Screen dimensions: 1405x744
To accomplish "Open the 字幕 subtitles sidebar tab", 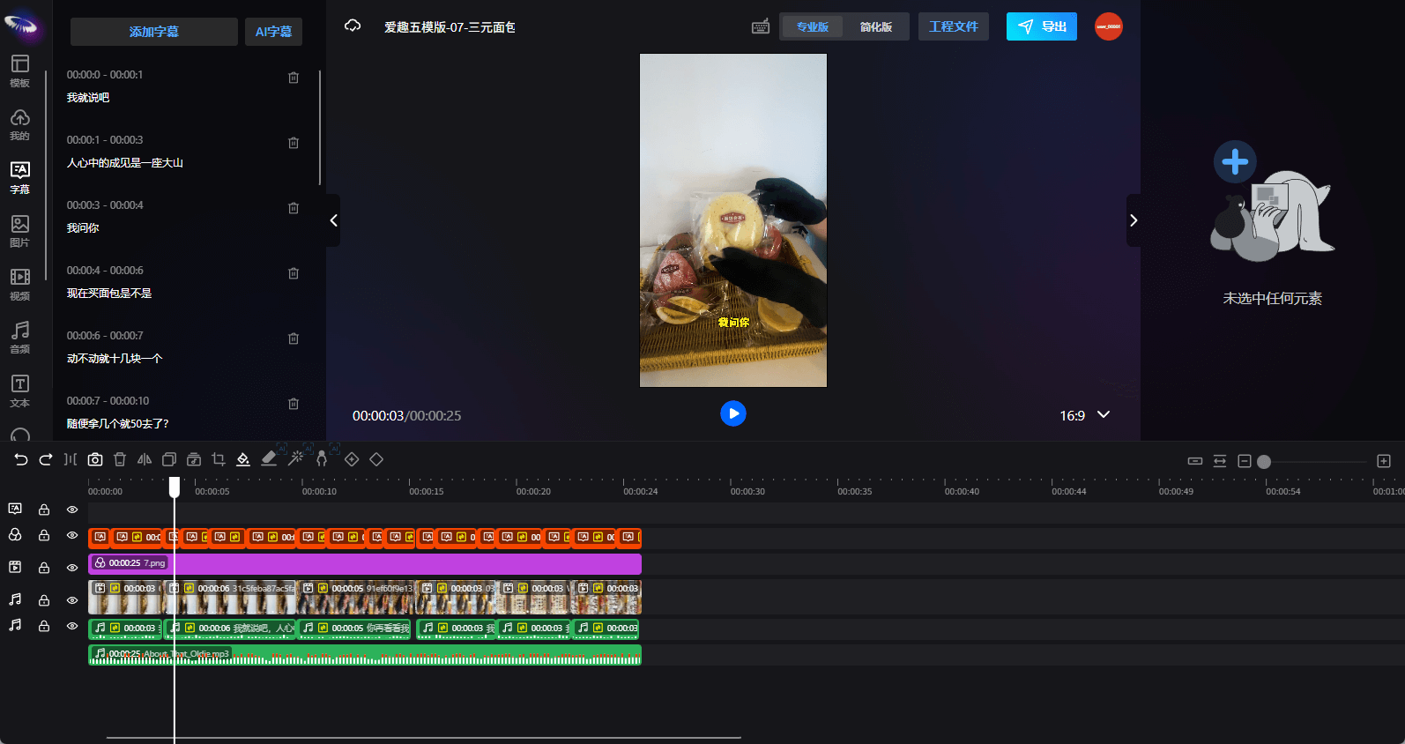I will click(x=19, y=177).
